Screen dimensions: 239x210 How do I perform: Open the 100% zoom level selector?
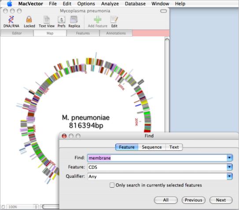pos(22,207)
